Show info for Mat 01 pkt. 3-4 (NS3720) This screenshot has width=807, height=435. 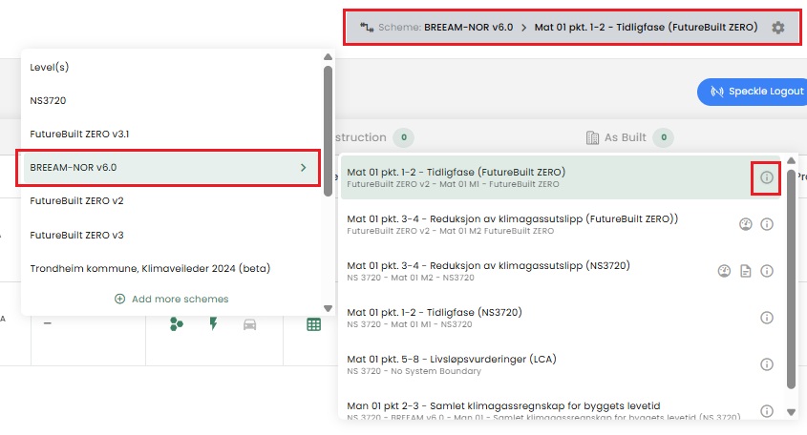coord(766,271)
